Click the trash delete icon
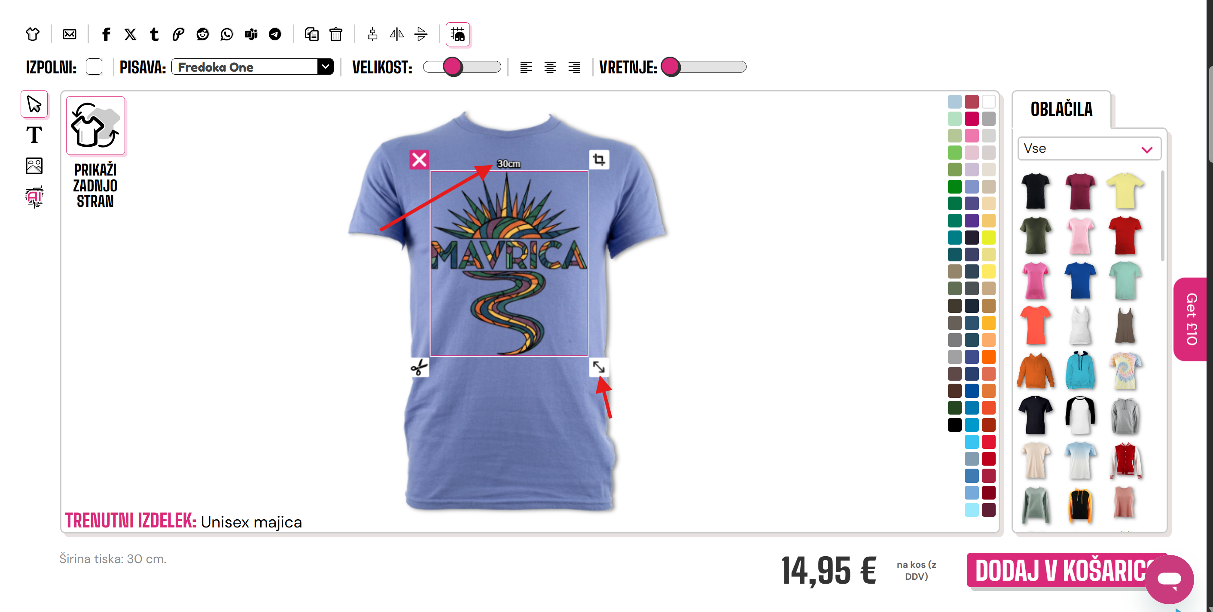Viewport: 1213px width, 612px height. coord(336,34)
